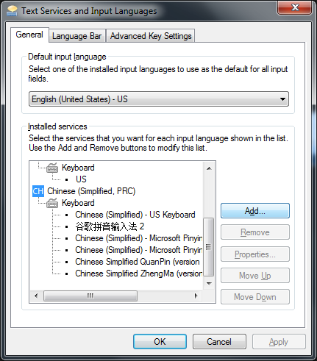Click the horizontal scroll right arrow

196,296
